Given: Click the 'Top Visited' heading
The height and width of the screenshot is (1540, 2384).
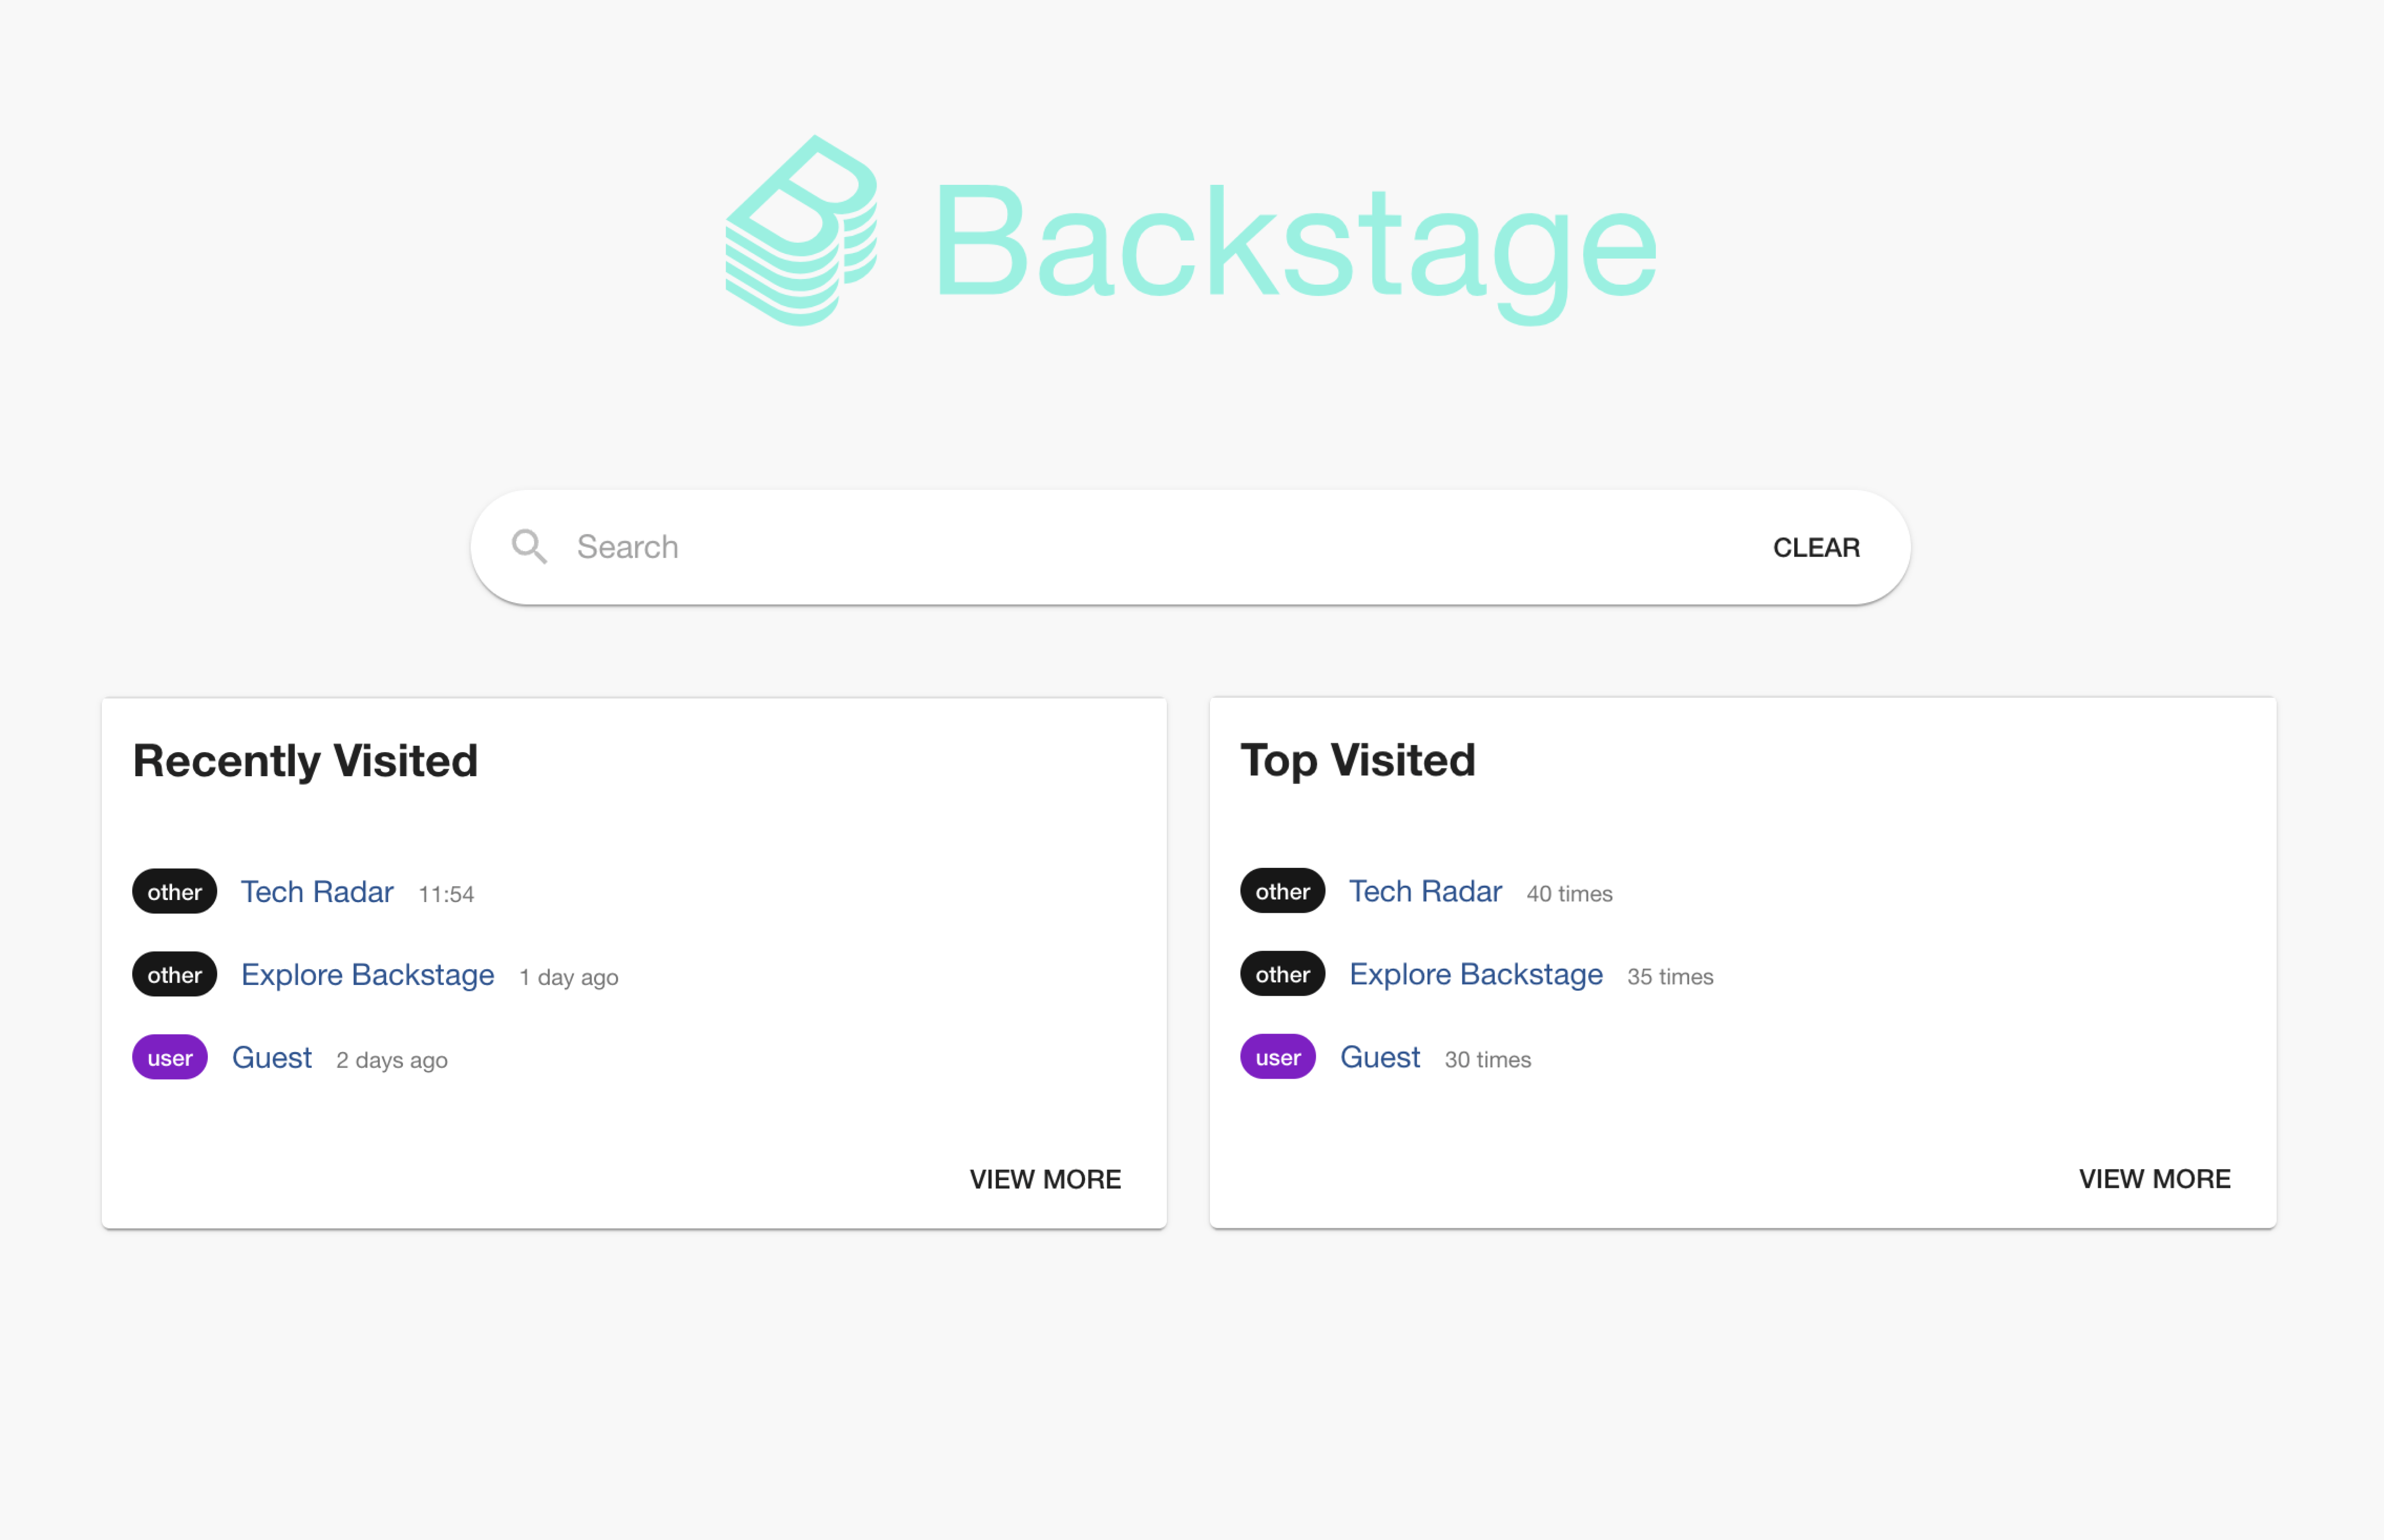Looking at the screenshot, I should tap(1357, 760).
